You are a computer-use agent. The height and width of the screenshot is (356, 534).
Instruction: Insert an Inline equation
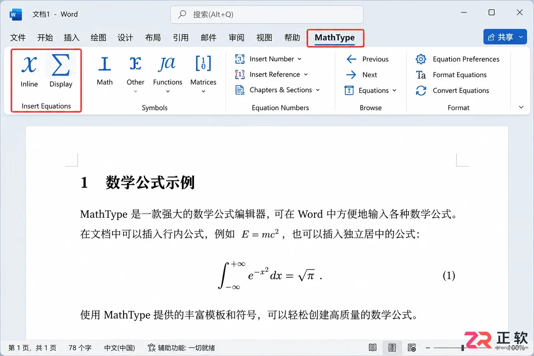point(29,71)
